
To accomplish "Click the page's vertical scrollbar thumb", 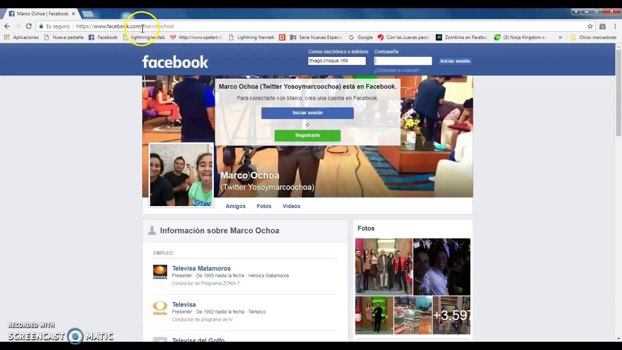I will click(x=619, y=92).
